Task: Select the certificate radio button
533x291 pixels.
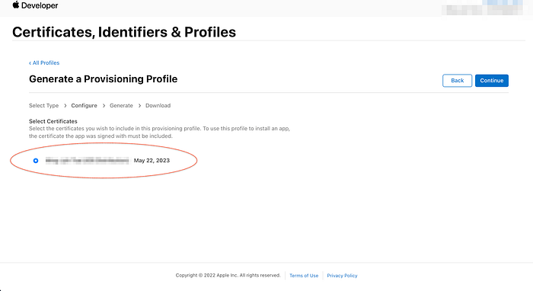Action: click(36, 161)
